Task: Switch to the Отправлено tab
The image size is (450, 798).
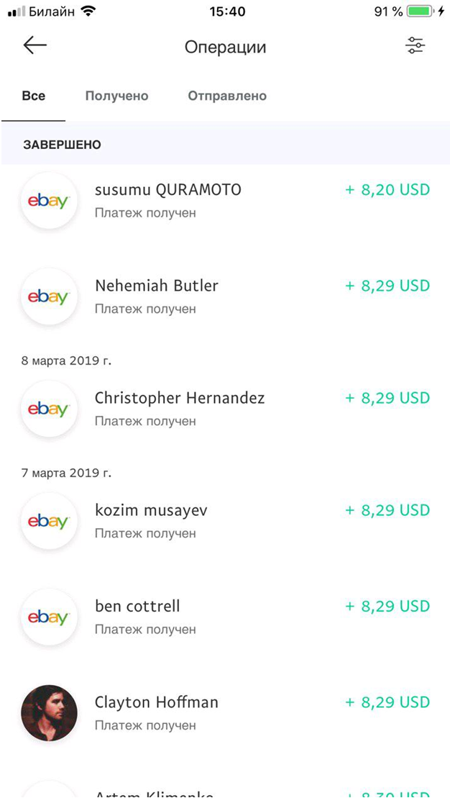Action: tap(226, 95)
